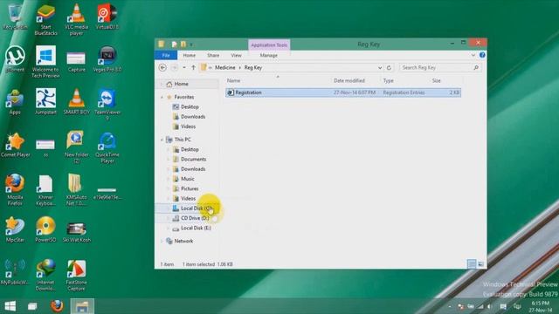Launch FastStone Capture desktop shortcut
Screen dimensions: 559x314
76,275
